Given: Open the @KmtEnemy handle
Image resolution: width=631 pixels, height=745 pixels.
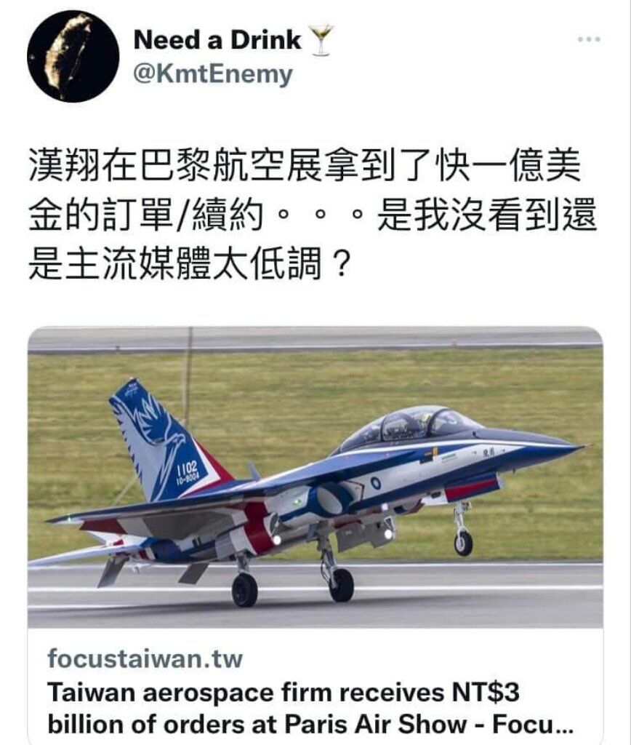Looking at the screenshot, I should point(213,75).
